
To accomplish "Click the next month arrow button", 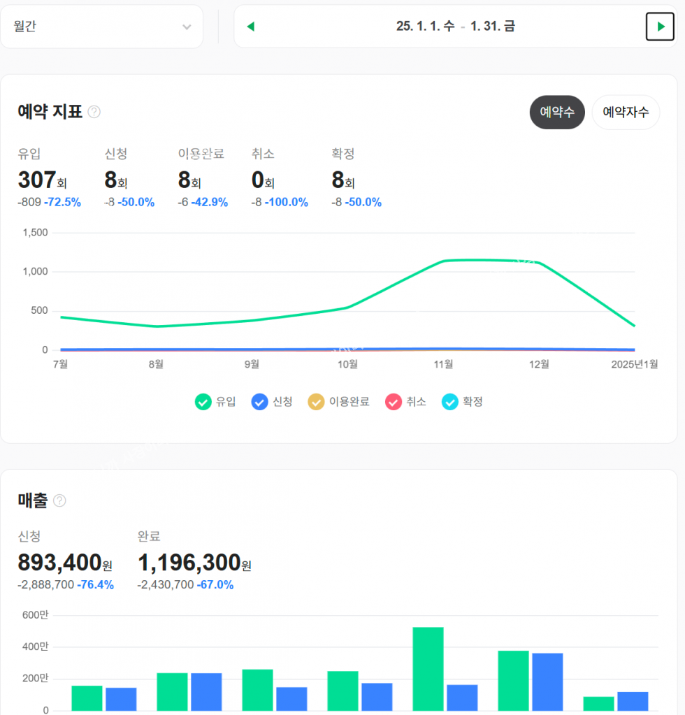I will click(x=660, y=27).
